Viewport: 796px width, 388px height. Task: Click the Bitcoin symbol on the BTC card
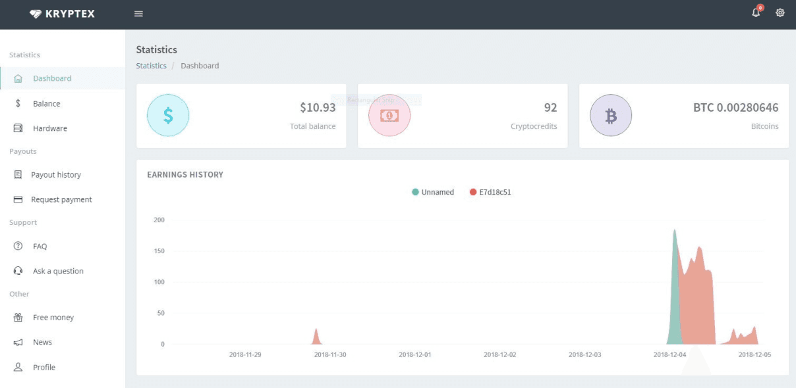[610, 114]
